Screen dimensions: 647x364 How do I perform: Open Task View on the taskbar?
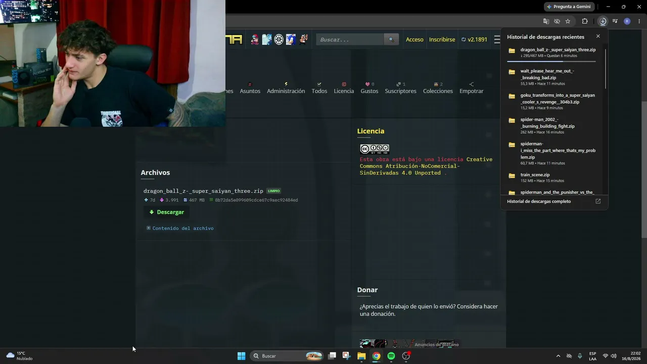332,356
